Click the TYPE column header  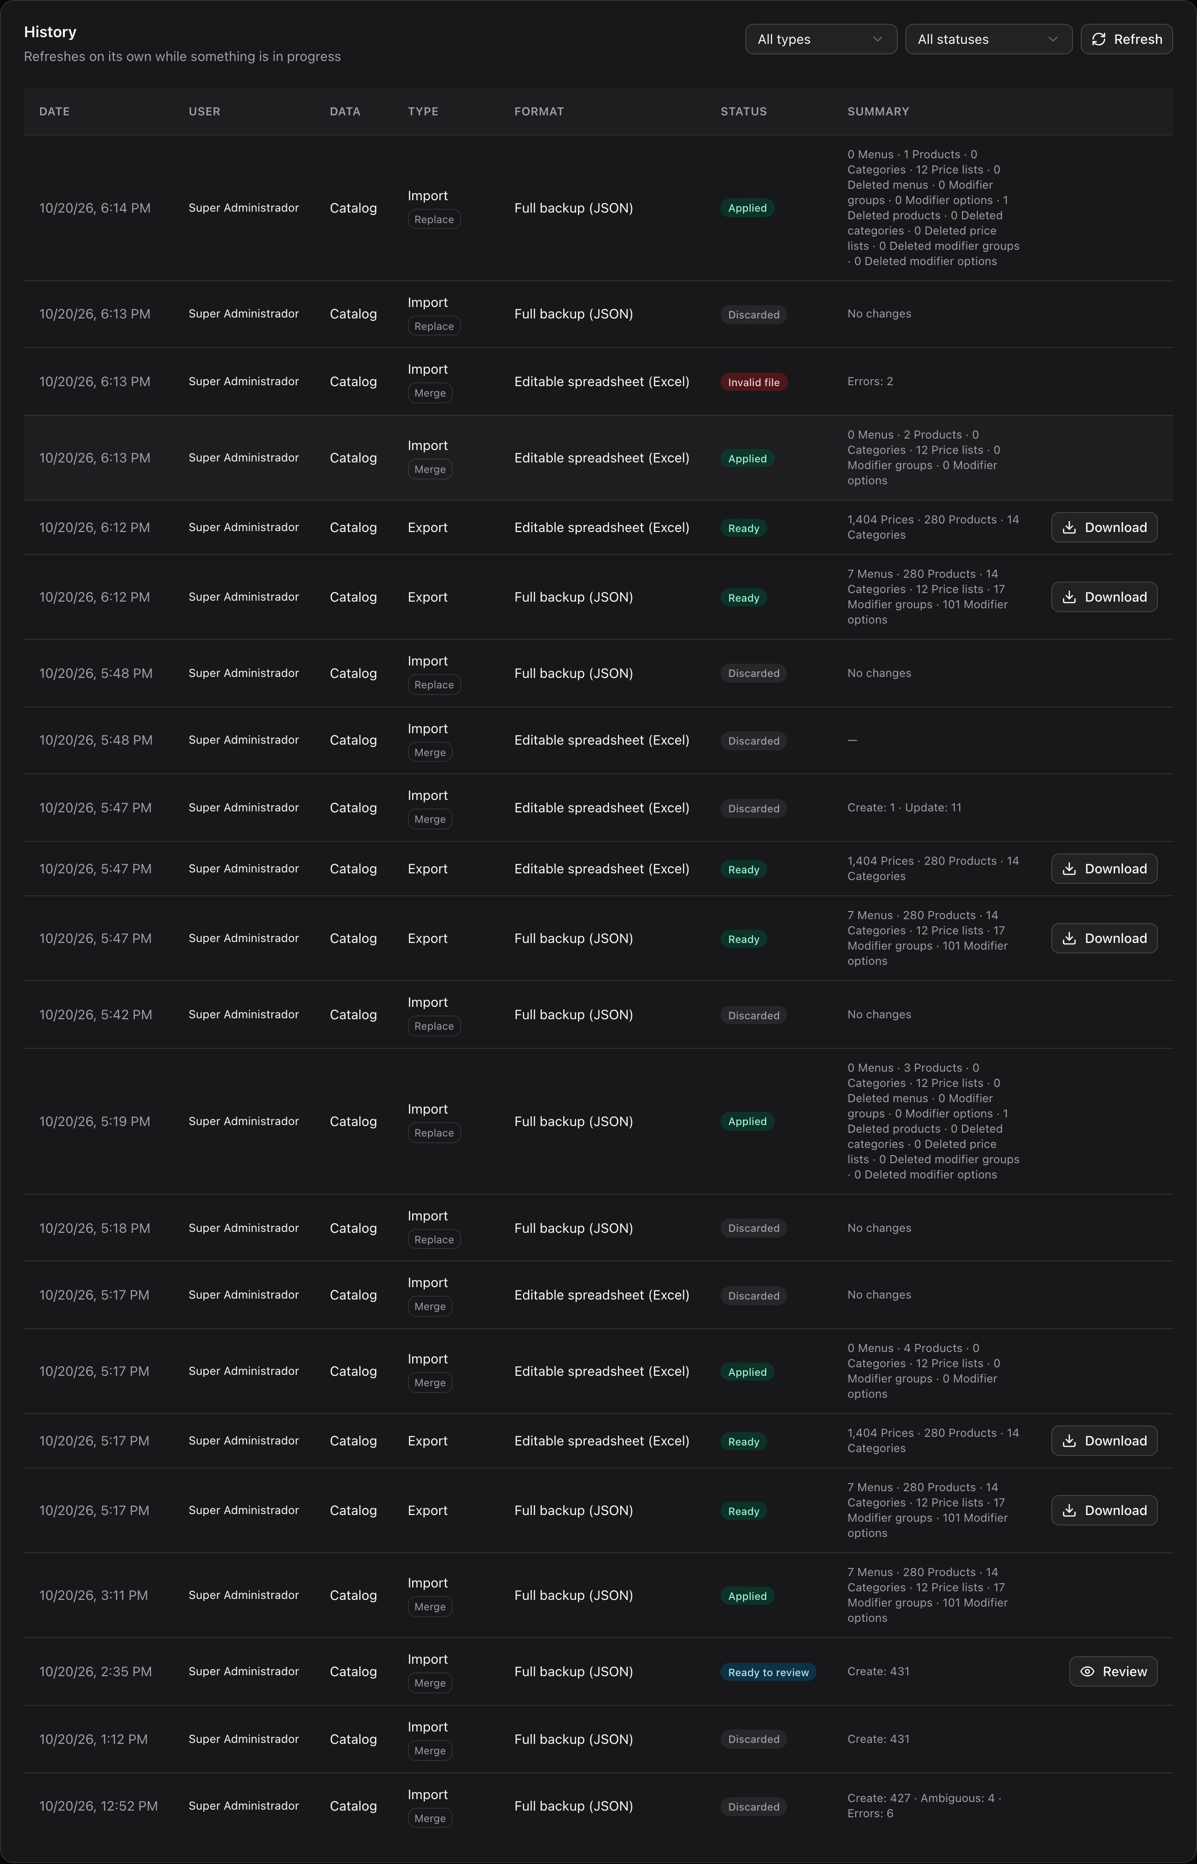(423, 111)
